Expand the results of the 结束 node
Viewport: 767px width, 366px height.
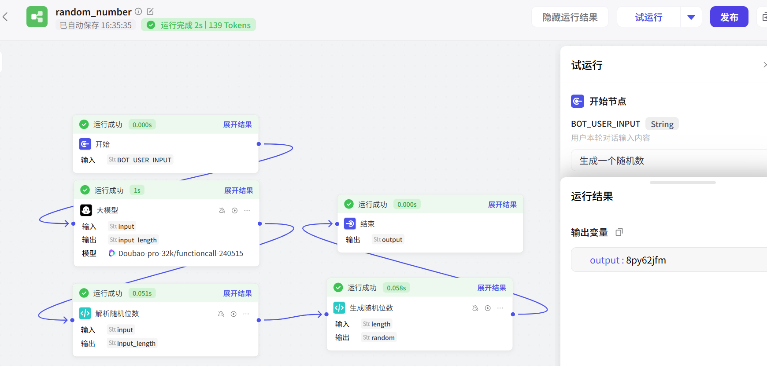502,205
